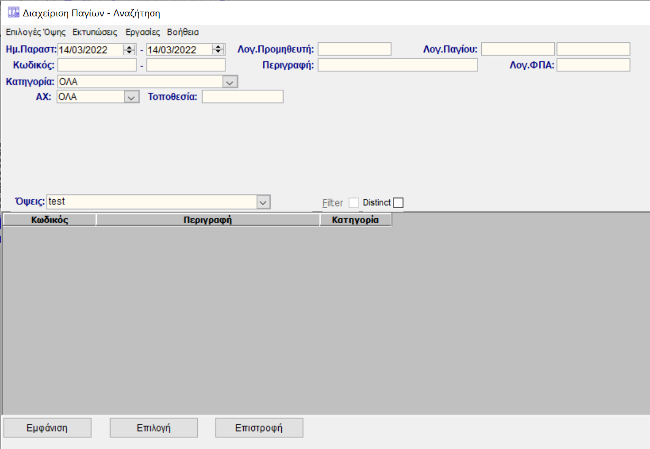Open the Επιλογές Όψης menu
The width and height of the screenshot is (650, 449).
pos(35,32)
